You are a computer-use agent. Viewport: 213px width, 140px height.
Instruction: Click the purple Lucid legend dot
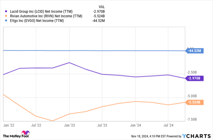[6, 11]
